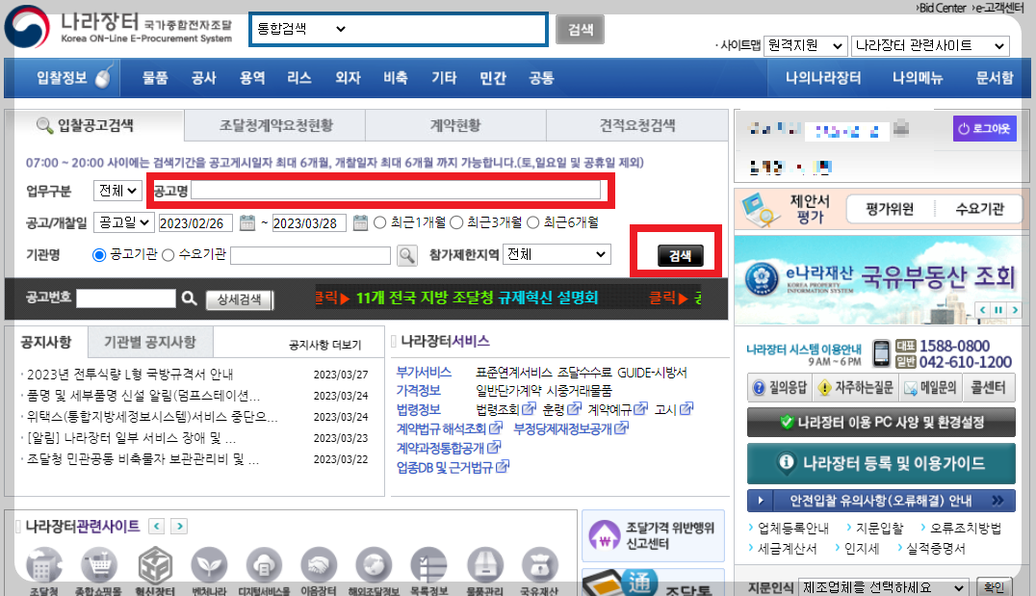This screenshot has height=596, width=1036.
Task: Show previous related sites with left arrow
Action: 157,526
